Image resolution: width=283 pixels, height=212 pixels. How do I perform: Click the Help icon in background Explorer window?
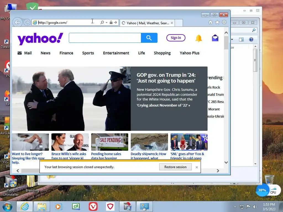tap(251, 39)
